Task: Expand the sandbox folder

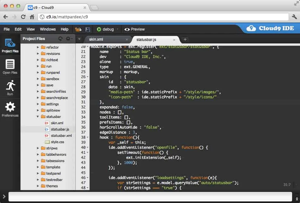Action: pos(38,79)
